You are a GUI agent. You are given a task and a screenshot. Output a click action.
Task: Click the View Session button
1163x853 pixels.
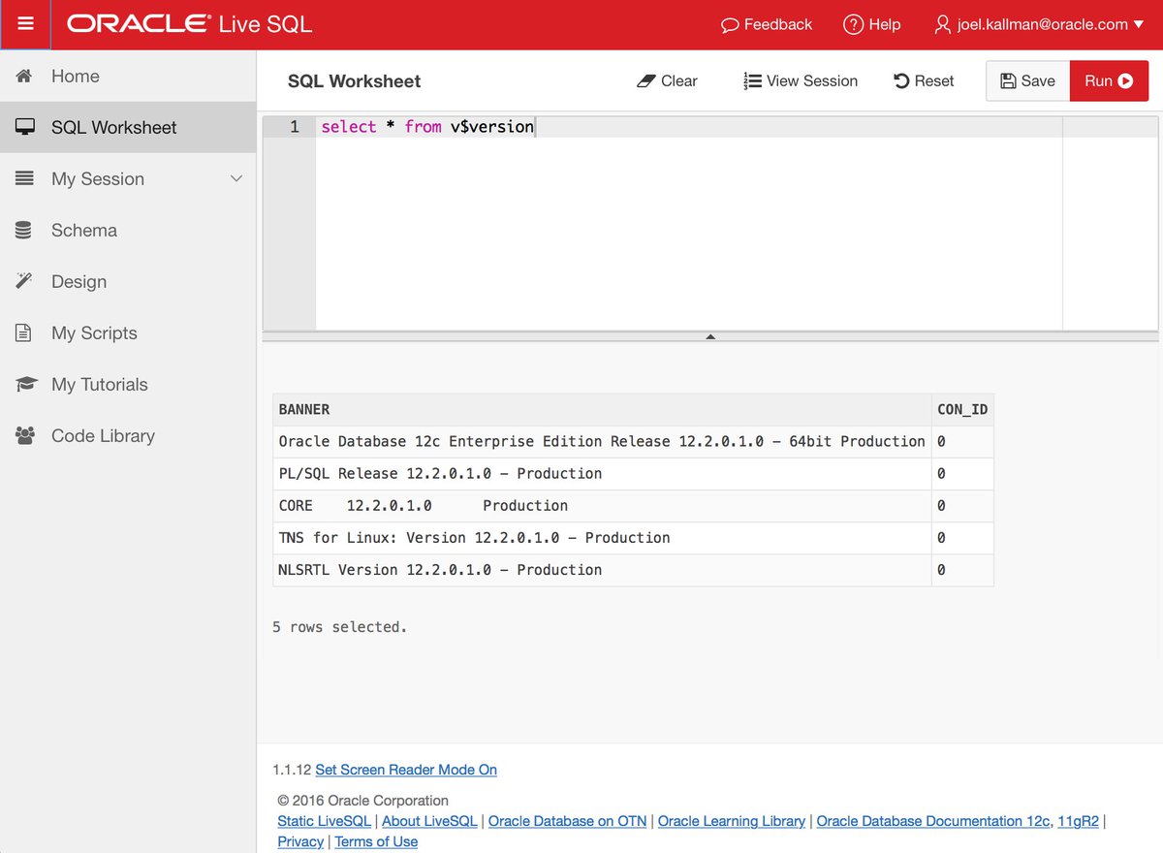point(801,81)
